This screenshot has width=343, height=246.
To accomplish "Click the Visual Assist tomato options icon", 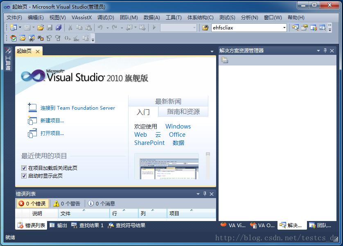I will click(x=14, y=38).
